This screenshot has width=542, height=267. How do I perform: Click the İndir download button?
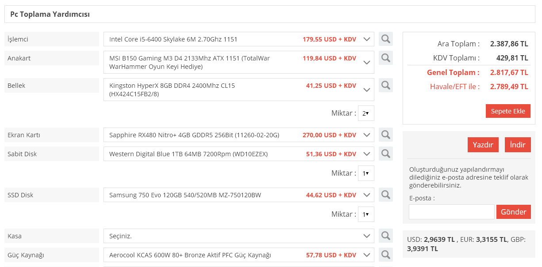[x=518, y=145]
